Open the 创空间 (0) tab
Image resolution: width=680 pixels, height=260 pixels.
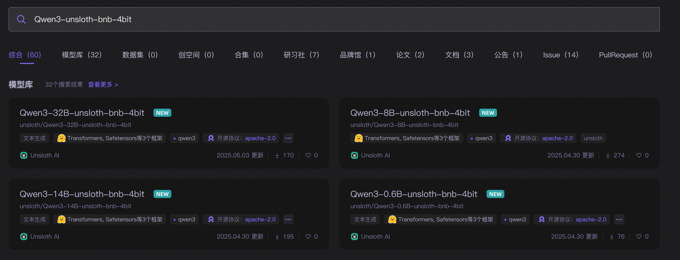196,55
